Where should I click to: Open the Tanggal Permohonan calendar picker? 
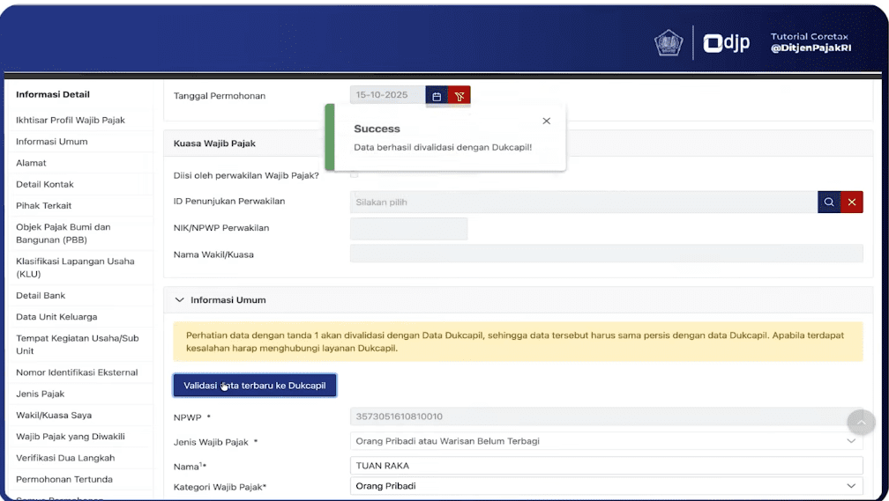click(x=437, y=96)
